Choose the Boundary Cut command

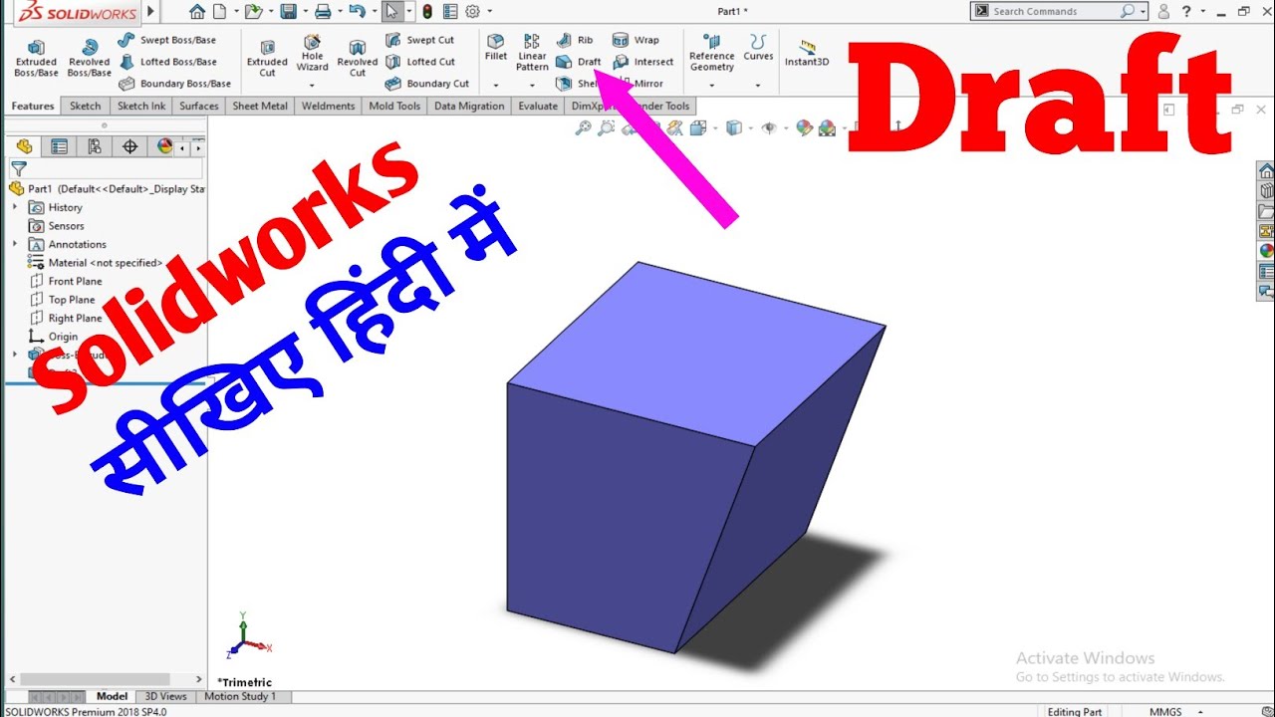(426, 84)
